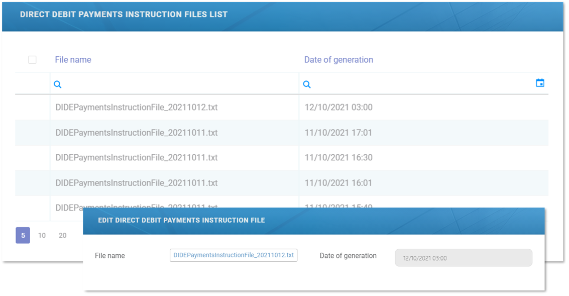
Task: Click the 12/10/2021 03:00 date cell in table
Action: pyautogui.click(x=338, y=108)
